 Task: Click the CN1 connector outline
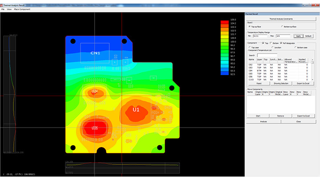pos(95,54)
